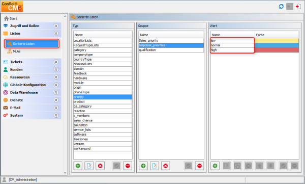
Task: Collapse the Listen section
Action: 56,33
